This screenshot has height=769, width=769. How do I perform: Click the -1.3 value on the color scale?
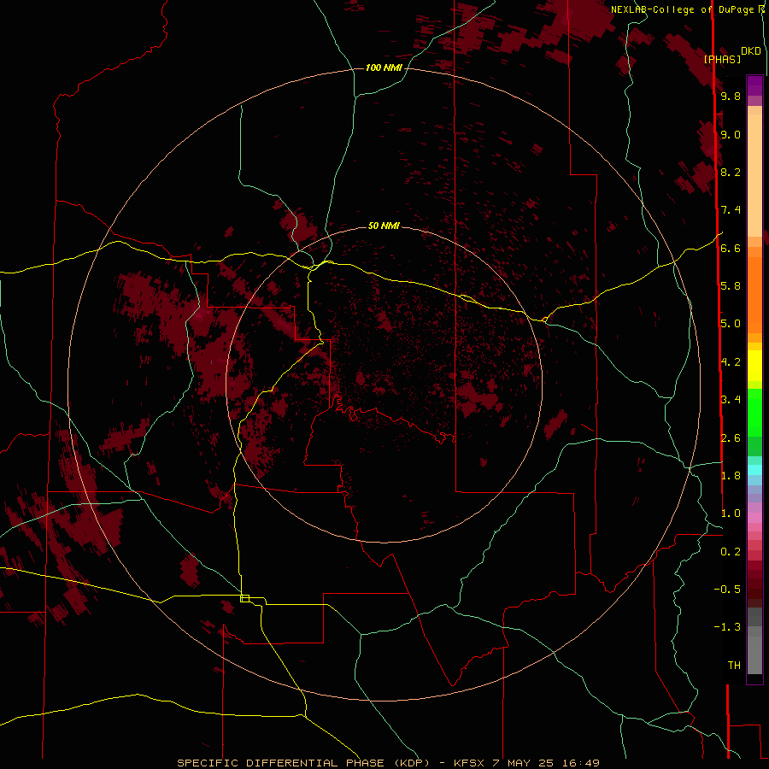point(727,627)
